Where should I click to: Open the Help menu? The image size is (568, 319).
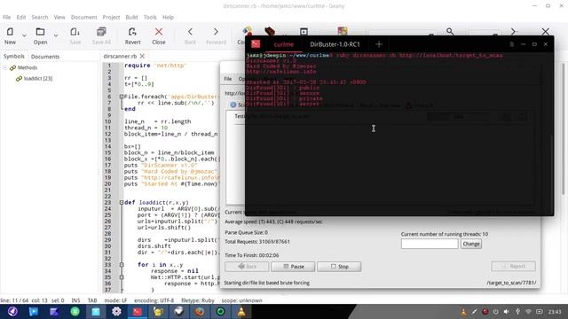(x=168, y=17)
